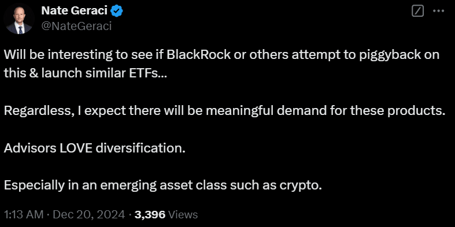Viewport: 455px width, 227px height.
Task: Open Nate Geraci's profile avatar photo
Action: pos(19,19)
